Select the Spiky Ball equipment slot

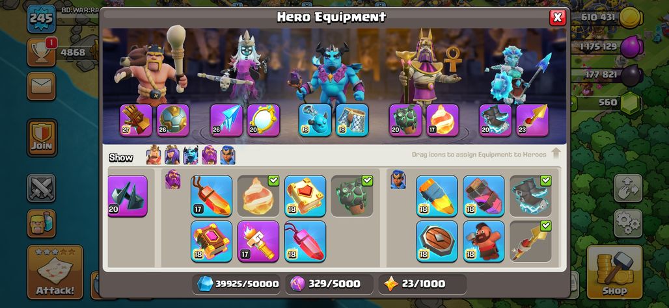pos(173,120)
